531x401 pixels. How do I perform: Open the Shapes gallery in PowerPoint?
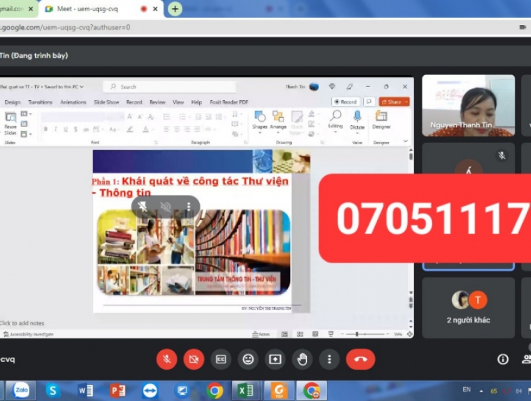tap(260, 120)
